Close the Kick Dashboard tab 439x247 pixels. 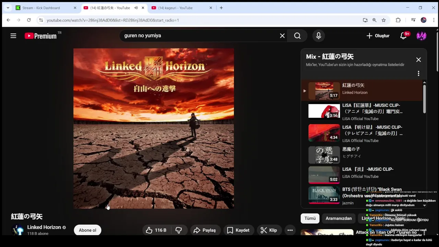75,8
